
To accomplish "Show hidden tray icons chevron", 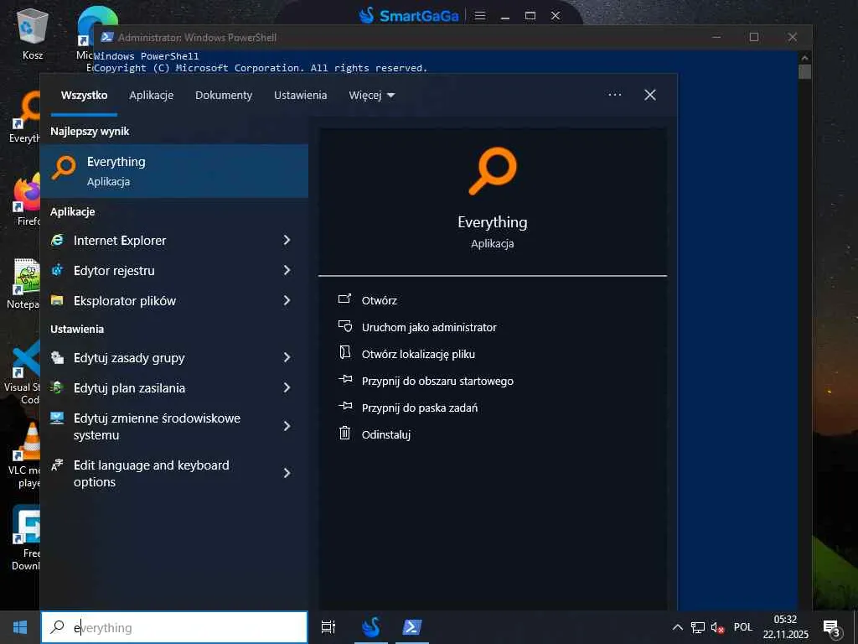I will [x=677, y=627].
